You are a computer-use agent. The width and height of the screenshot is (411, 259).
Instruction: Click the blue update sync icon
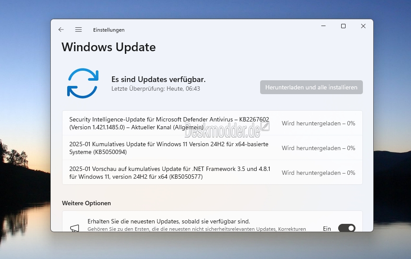tap(83, 83)
